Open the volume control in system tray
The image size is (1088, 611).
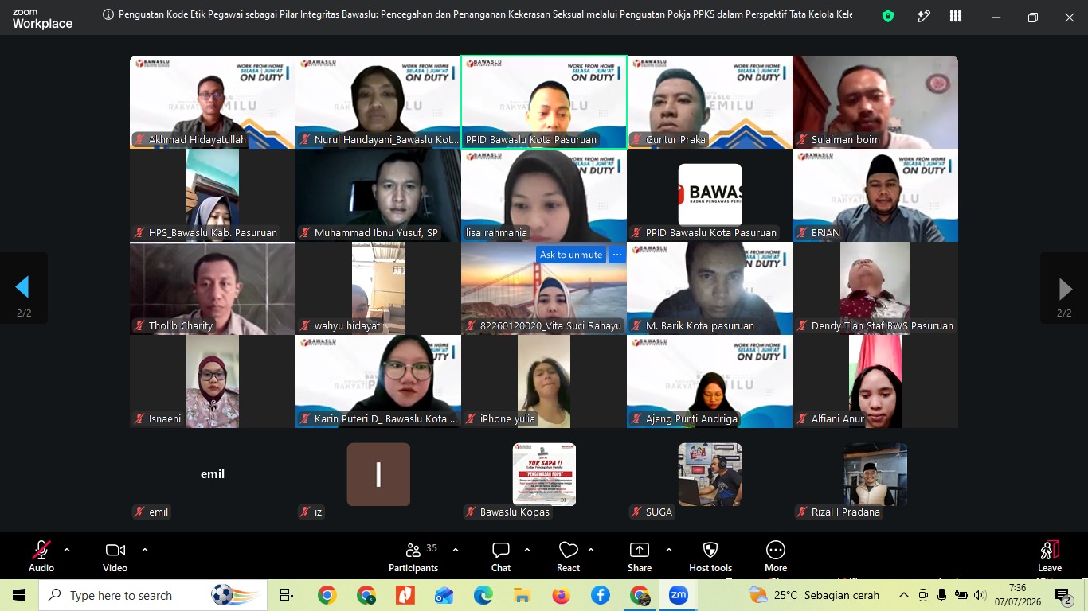pos(979,595)
